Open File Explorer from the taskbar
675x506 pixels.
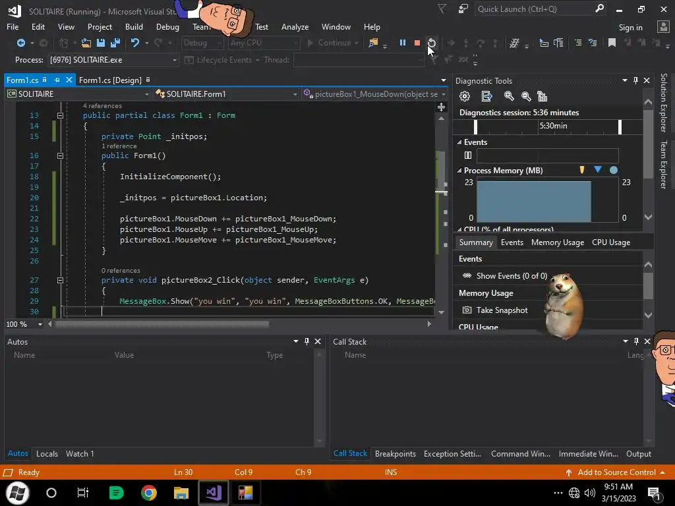(x=181, y=493)
